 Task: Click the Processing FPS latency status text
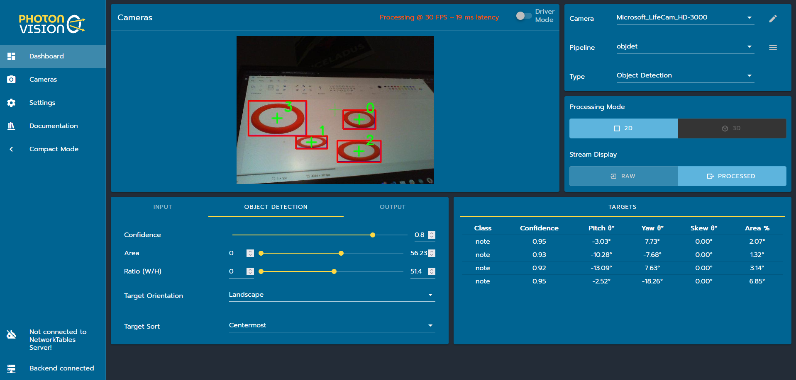tap(439, 17)
